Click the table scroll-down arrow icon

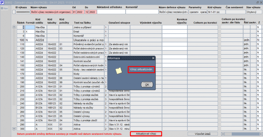coord(14,129)
